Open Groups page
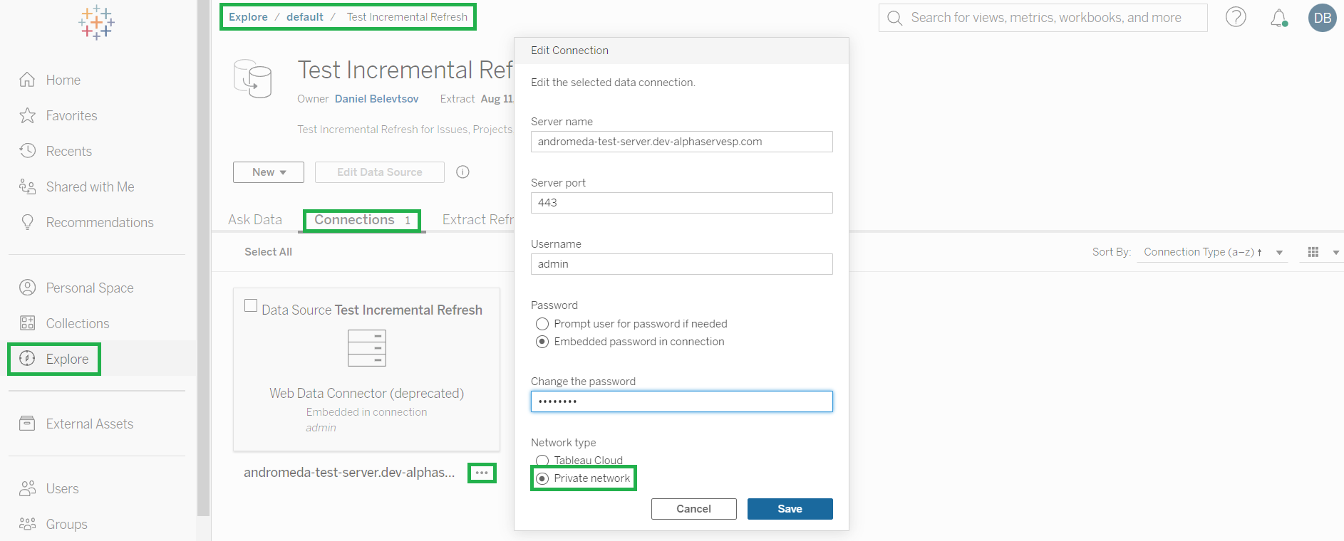Viewport: 1344px width, 541px height. pyautogui.click(x=53, y=524)
